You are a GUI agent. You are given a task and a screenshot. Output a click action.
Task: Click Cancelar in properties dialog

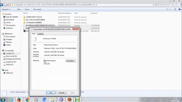62,93
